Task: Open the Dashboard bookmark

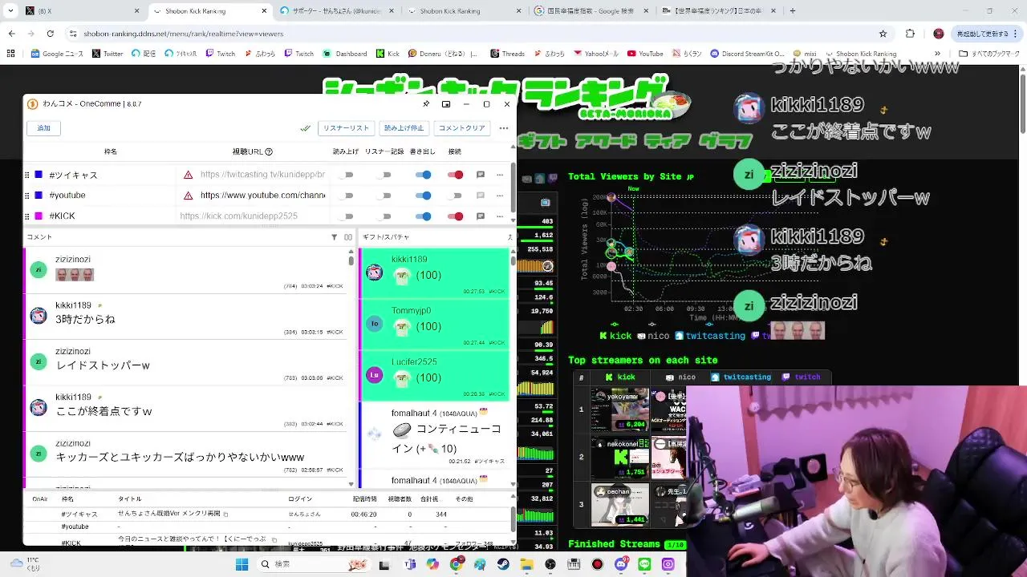Action: (x=345, y=54)
